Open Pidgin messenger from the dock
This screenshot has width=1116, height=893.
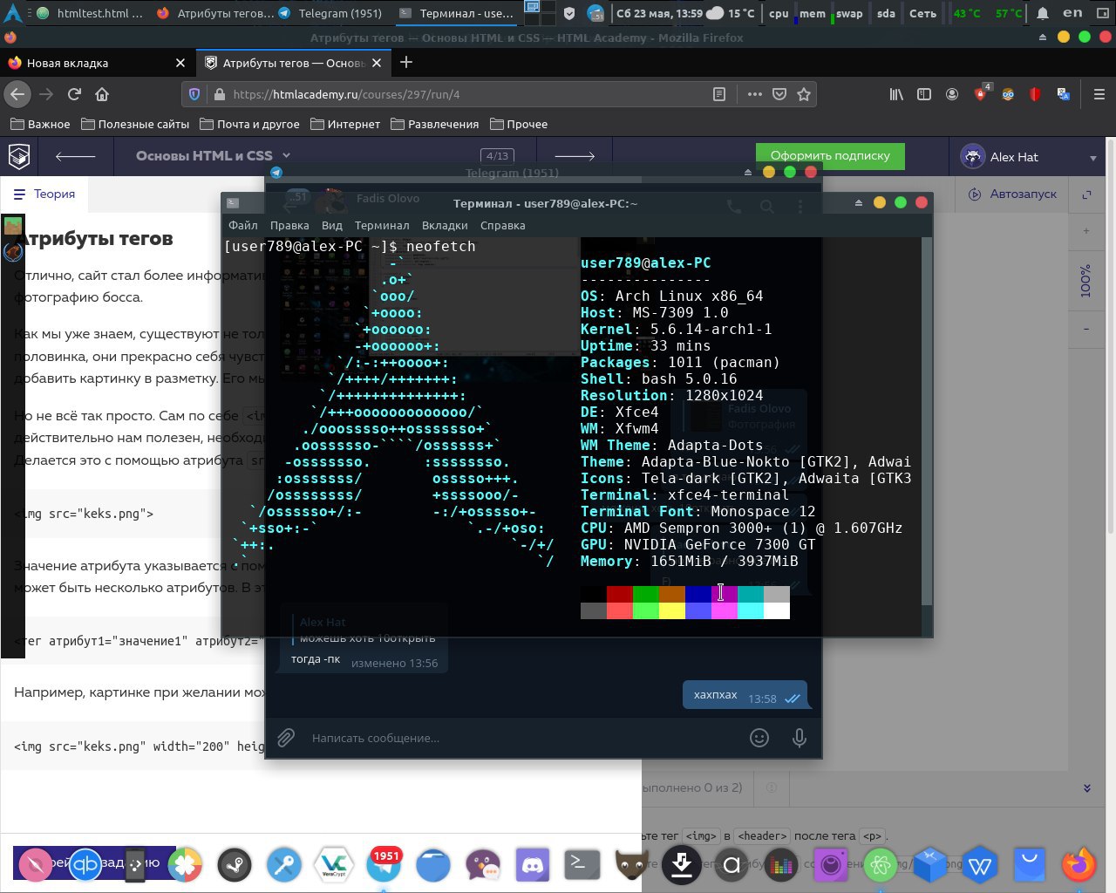pos(483,865)
